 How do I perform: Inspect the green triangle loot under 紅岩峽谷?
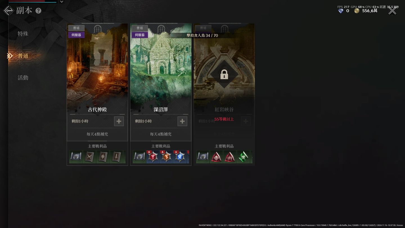pos(243,157)
